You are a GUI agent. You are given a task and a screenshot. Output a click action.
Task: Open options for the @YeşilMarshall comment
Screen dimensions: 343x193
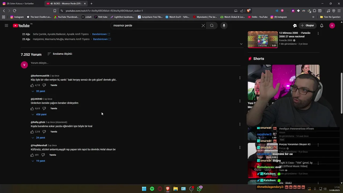[x=240, y=147]
